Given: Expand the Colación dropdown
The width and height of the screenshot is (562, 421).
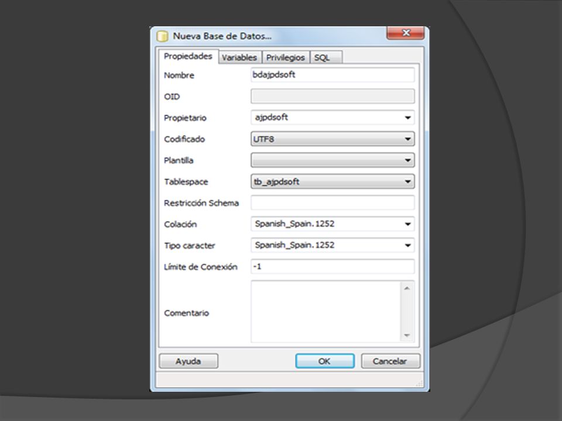Looking at the screenshot, I should pyautogui.click(x=333, y=224).
